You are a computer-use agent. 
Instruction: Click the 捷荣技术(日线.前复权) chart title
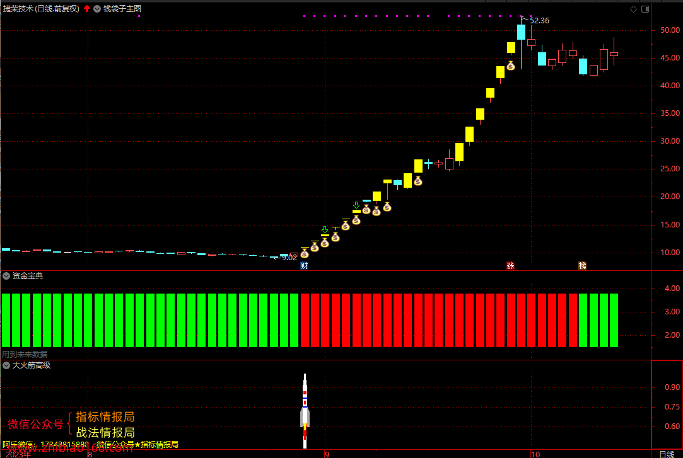point(42,8)
